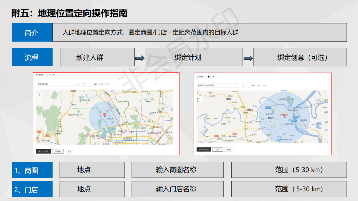
Task: Zoom in on the left Beijing map
Action: (x=40, y=95)
